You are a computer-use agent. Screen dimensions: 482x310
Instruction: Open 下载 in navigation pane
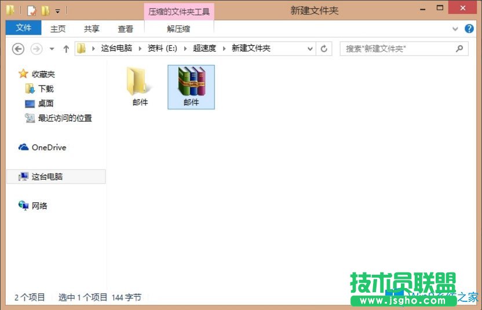coord(46,88)
